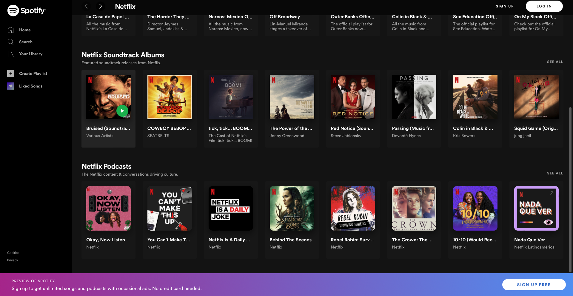Open the COWBOY BEBOP album cover

pyautogui.click(x=170, y=97)
